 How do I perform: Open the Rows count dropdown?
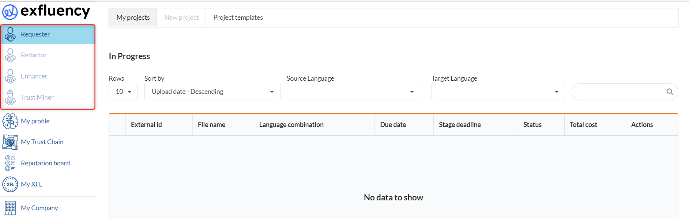pyautogui.click(x=123, y=92)
